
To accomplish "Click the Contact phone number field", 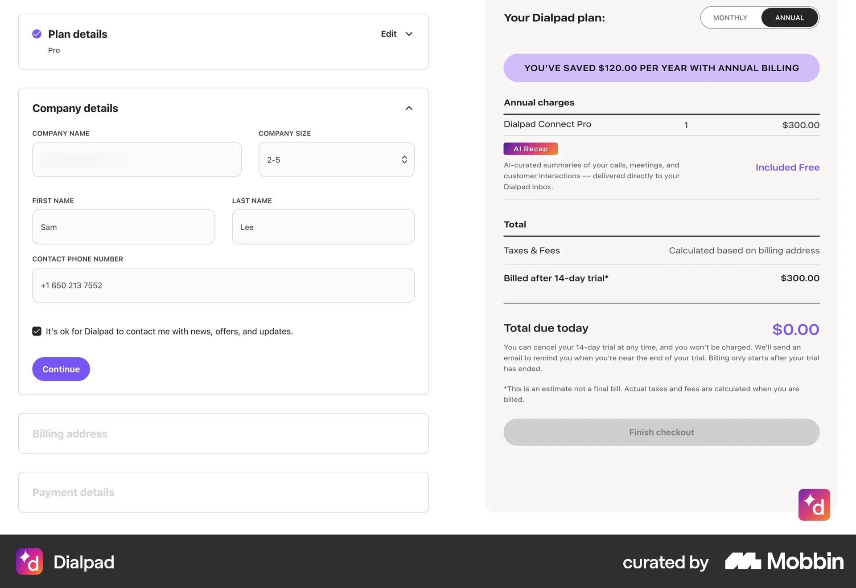I will coord(223,285).
